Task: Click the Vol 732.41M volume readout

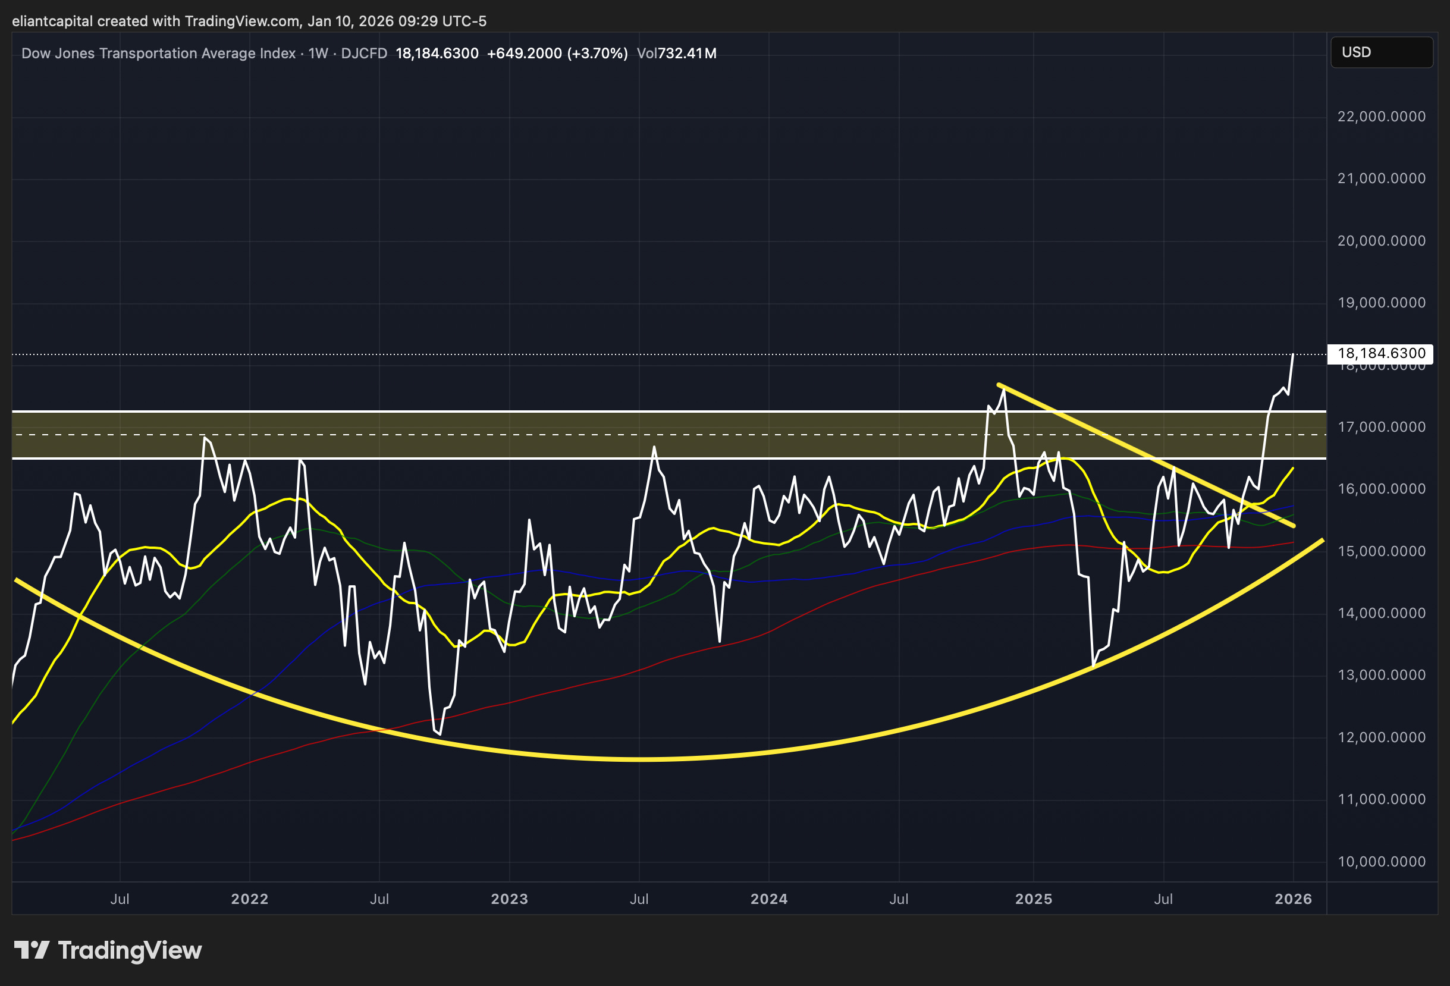Action: point(676,54)
